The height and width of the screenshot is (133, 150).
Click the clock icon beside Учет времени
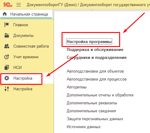point(7,57)
